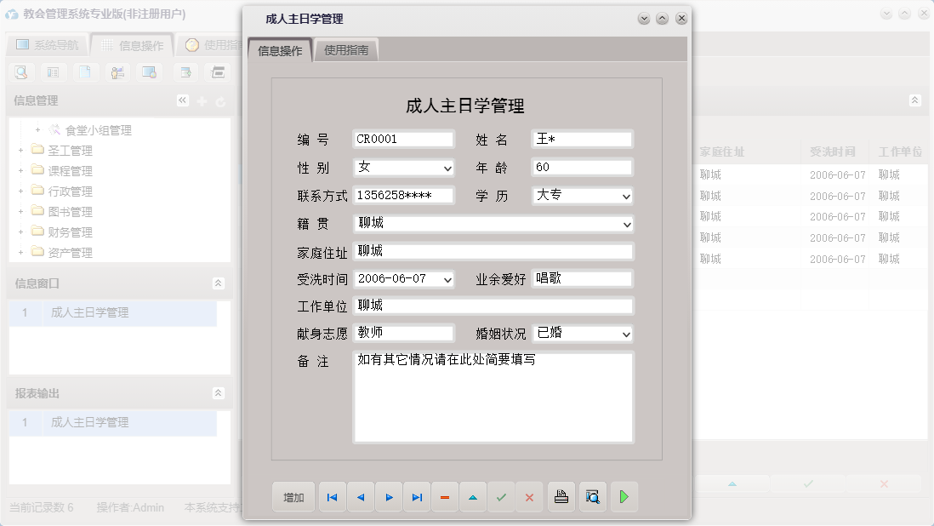Click the green run arrow icon
934x526 pixels.
tap(624, 496)
